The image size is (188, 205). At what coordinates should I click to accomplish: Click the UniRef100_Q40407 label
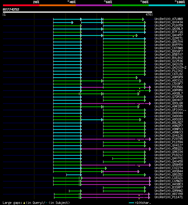pos(169,100)
